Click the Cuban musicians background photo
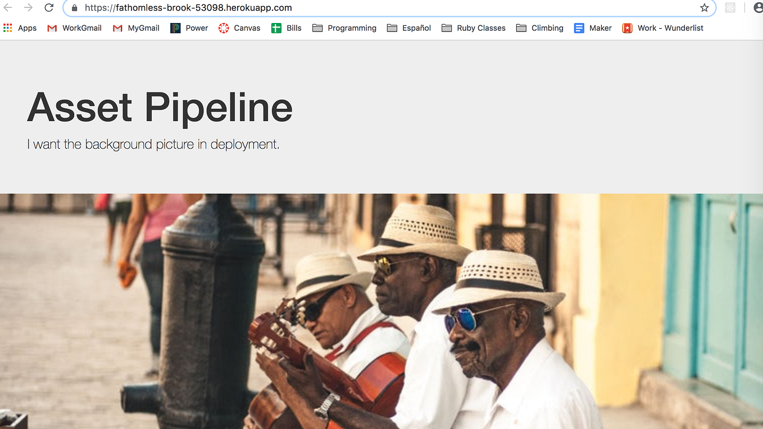This screenshot has height=429, width=763. [381, 311]
